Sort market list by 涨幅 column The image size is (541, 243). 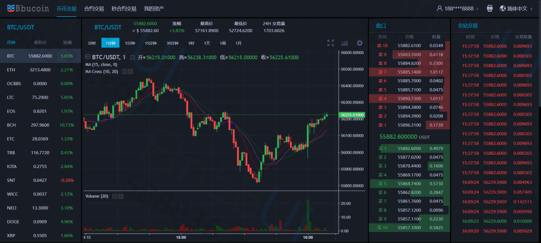[x=67, y=42]
